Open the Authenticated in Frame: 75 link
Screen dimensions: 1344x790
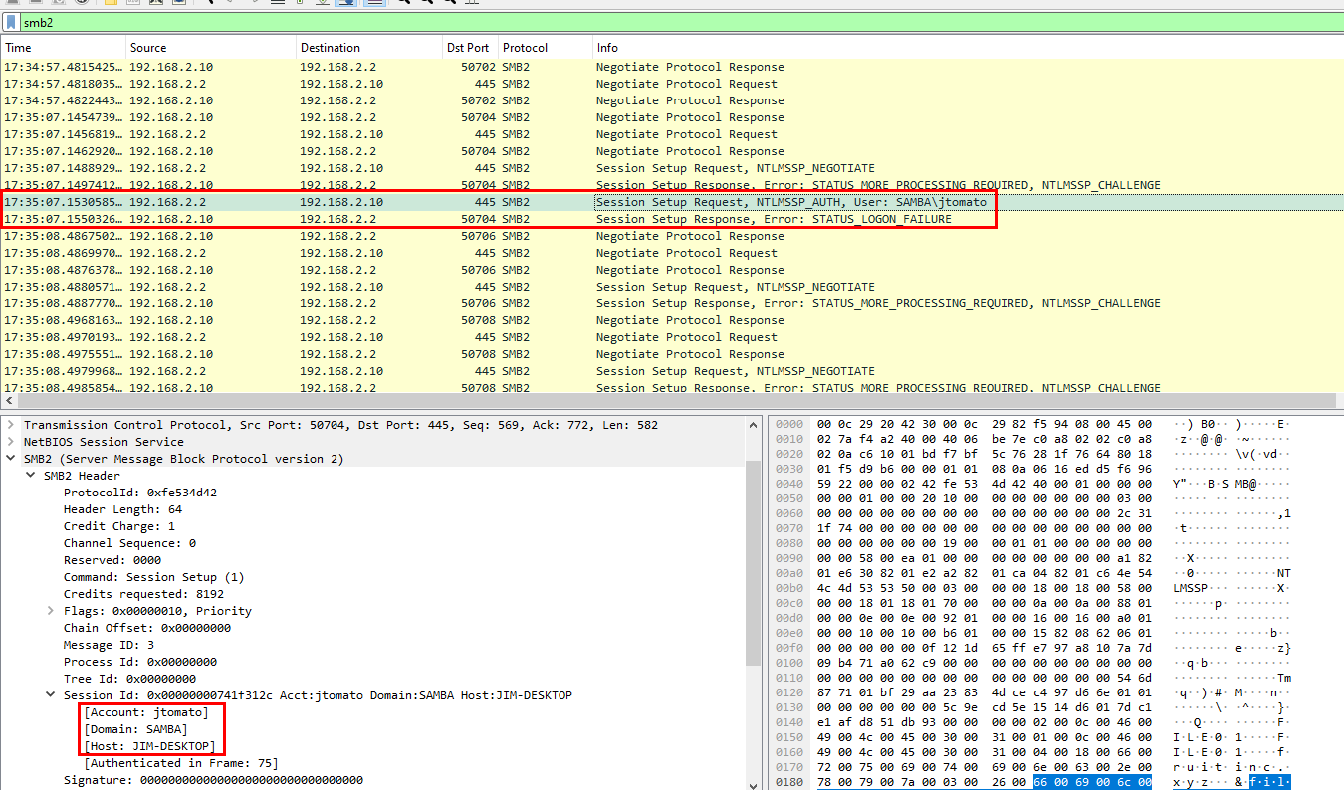pos(181,763)
